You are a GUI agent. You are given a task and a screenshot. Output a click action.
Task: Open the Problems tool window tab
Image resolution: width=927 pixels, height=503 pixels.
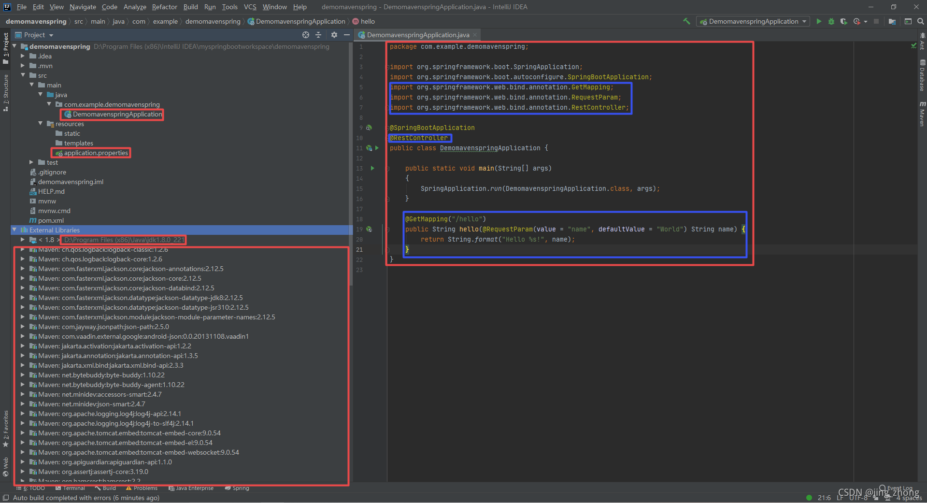click(x=142, y=488)
